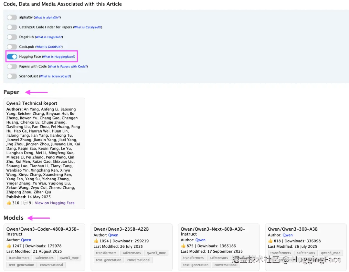Open 'What is ScienceCast?' link
Viewport: 349px width, 272px height.
coord(55,76)
